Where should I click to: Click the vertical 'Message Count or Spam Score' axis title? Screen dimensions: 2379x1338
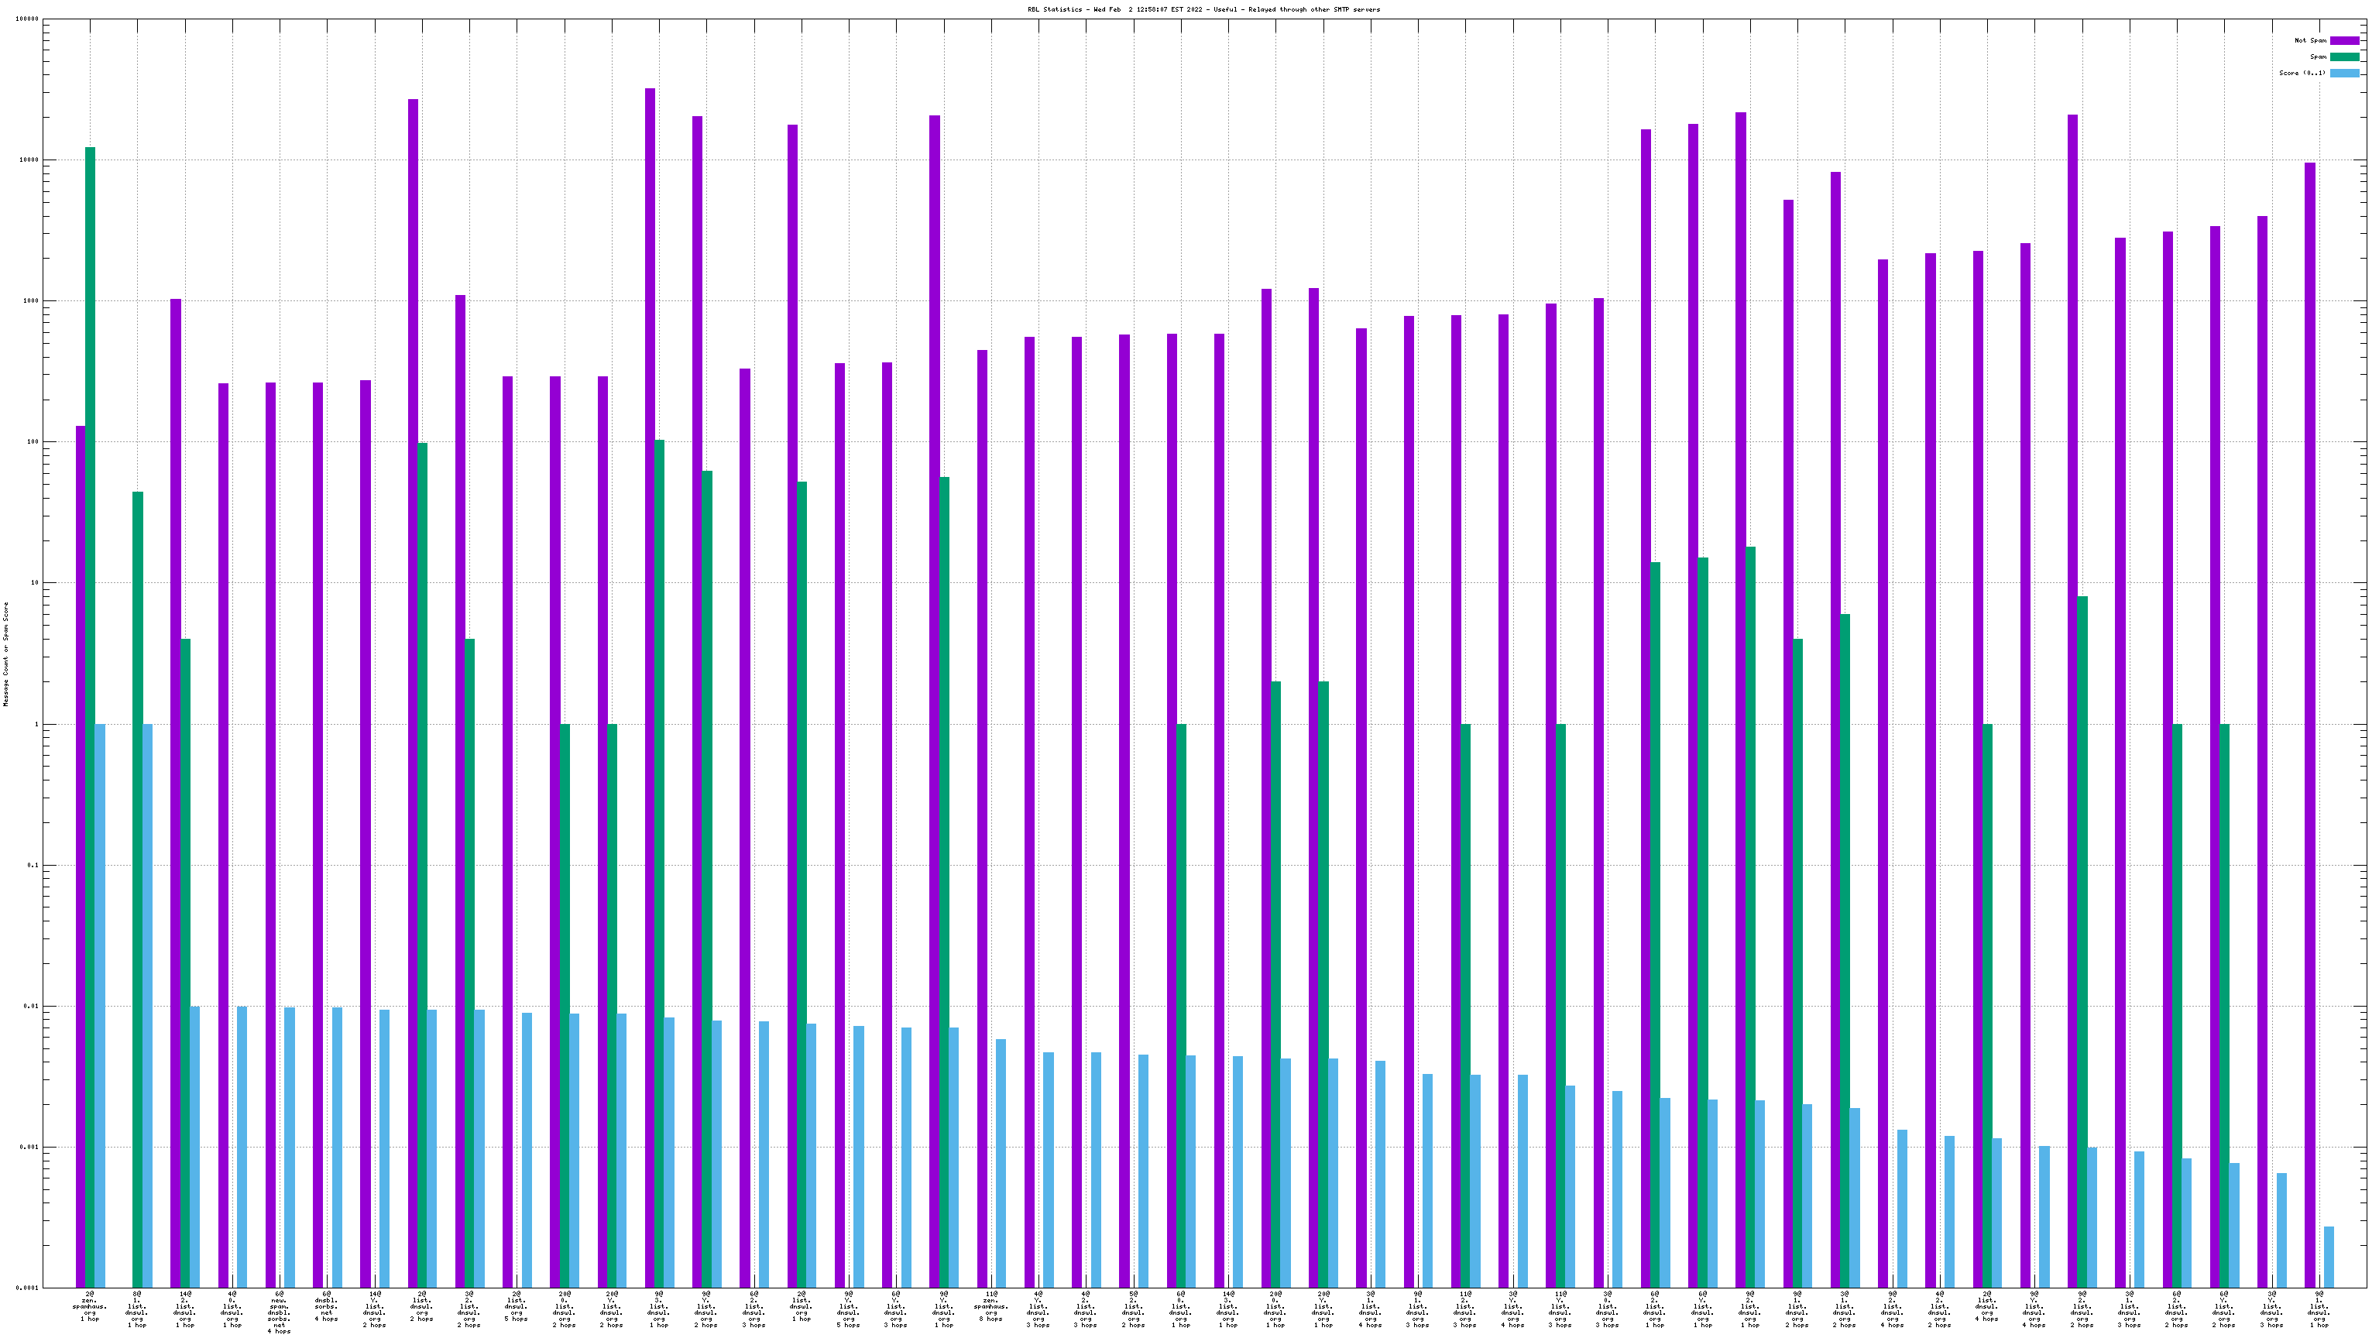coord(6,653)
